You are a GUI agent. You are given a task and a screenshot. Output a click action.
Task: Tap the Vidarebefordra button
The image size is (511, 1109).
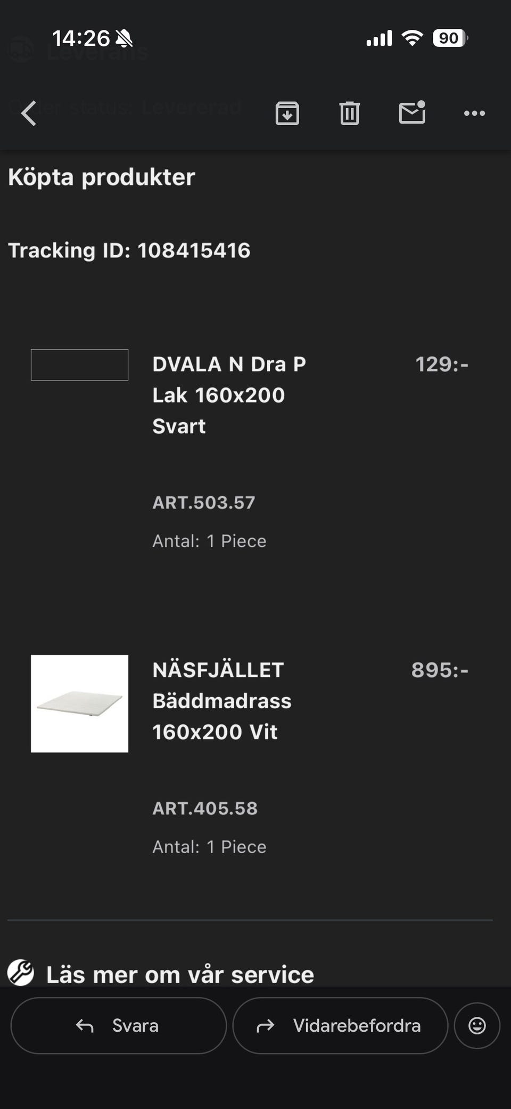click(x=339, y=1025)
